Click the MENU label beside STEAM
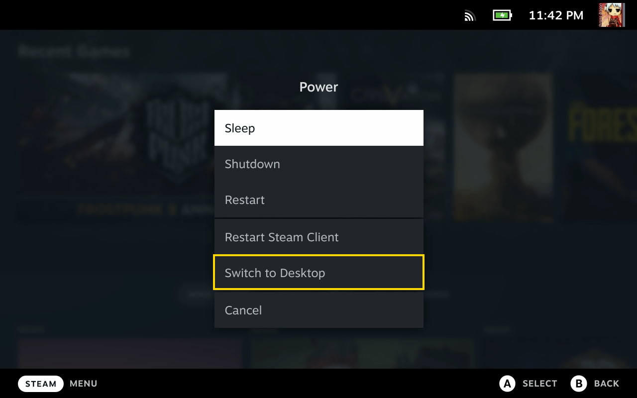637x398 pixels. pos(84,384)
